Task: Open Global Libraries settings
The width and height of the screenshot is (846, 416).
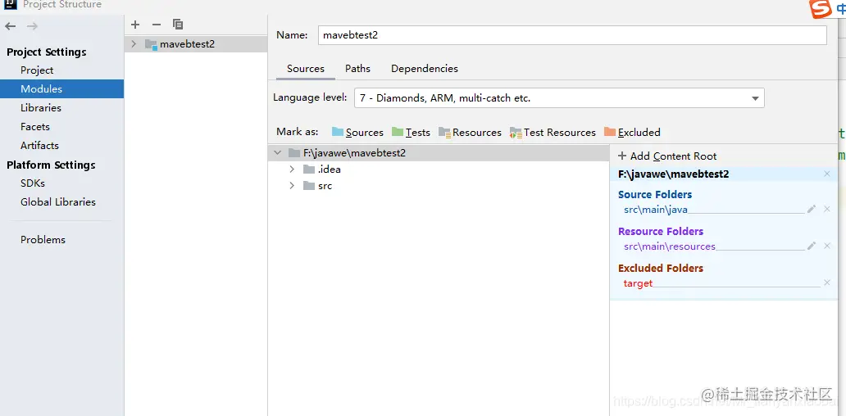Action: click(x=57, y=202)
